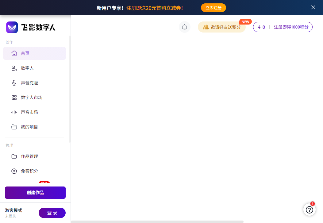Click the 登录 button
323x223 pixels.
point(52,213)
